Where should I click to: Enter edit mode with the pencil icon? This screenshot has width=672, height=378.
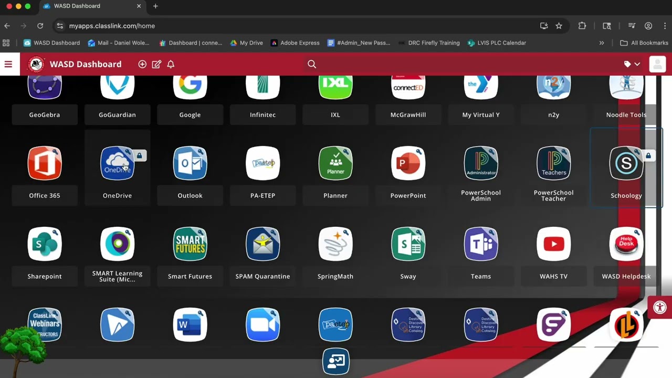click(156, 64)
